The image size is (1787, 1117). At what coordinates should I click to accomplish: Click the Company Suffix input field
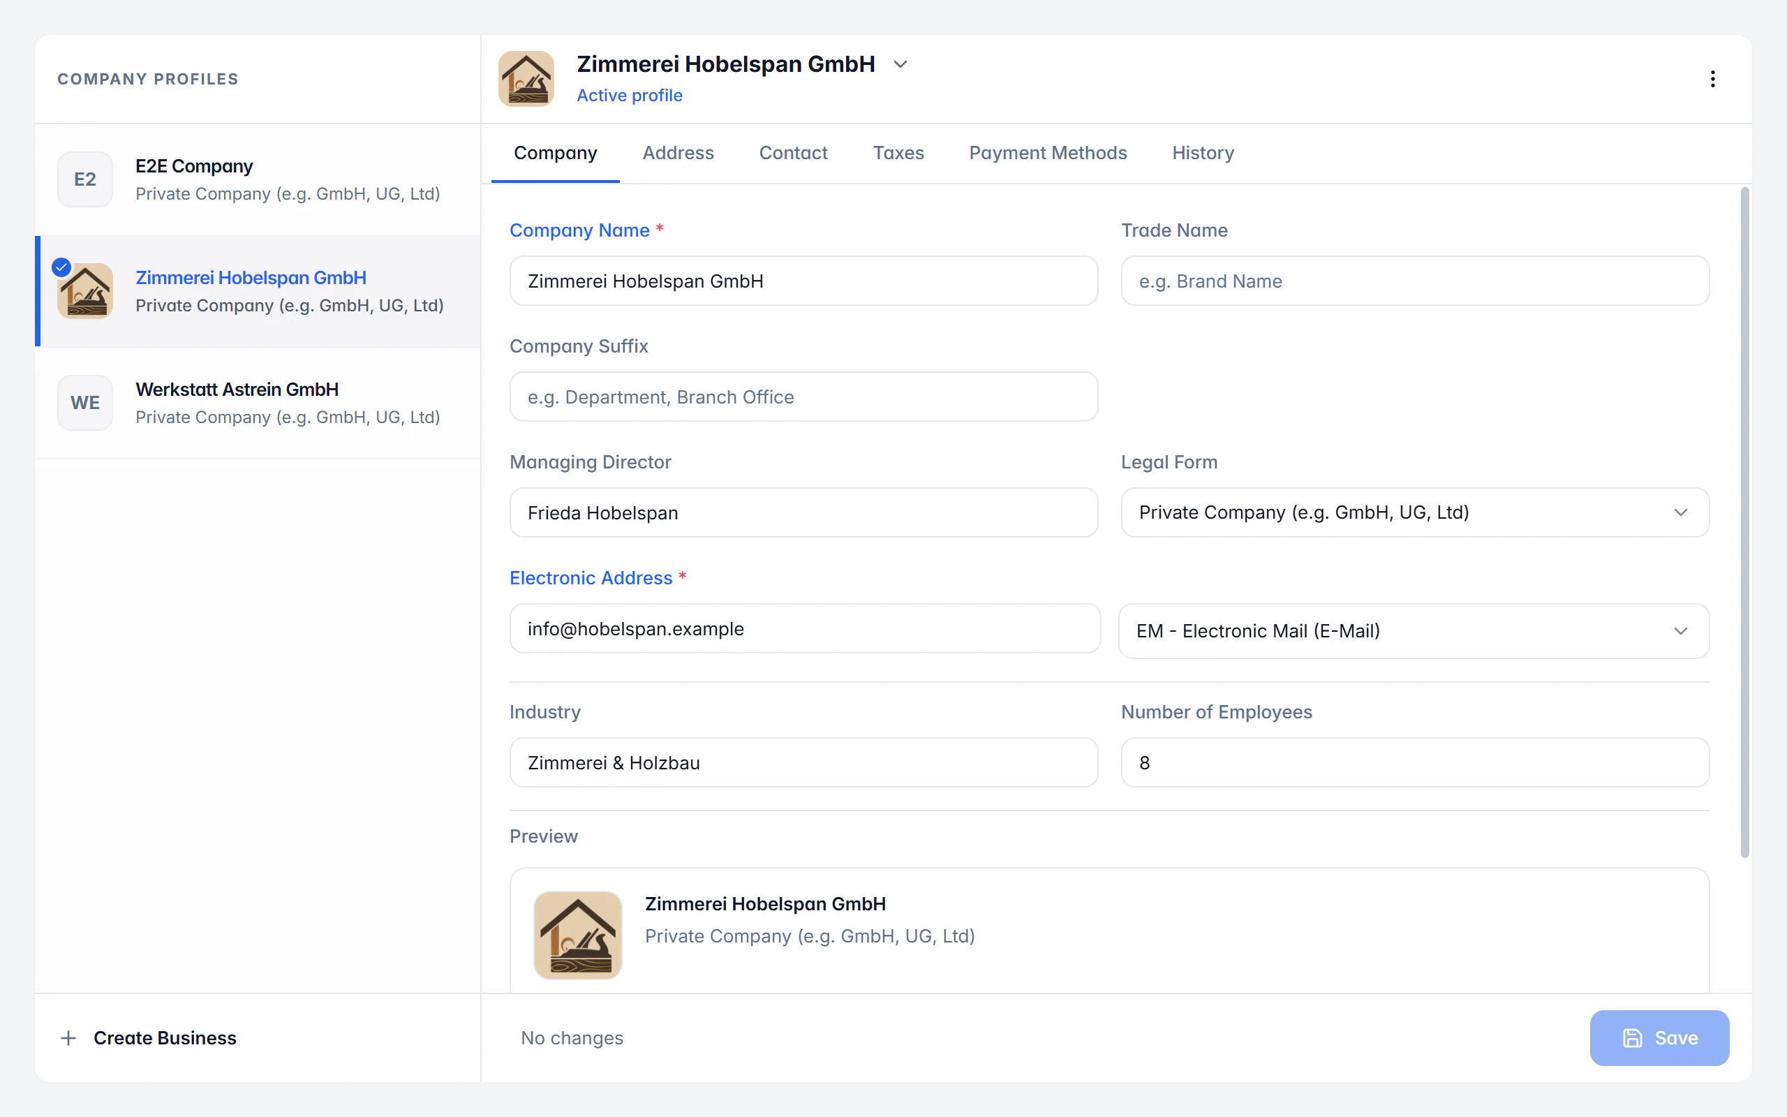pyautogui.click(x=803, y=397)
